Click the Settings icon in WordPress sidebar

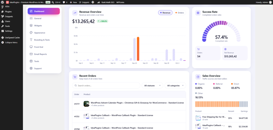(2, 31)
